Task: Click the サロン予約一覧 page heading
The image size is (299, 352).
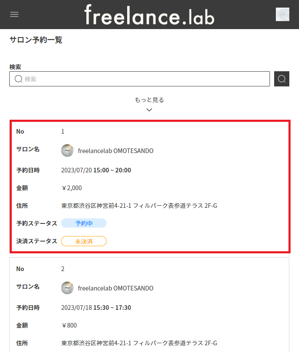Action: tap(36, 40)
